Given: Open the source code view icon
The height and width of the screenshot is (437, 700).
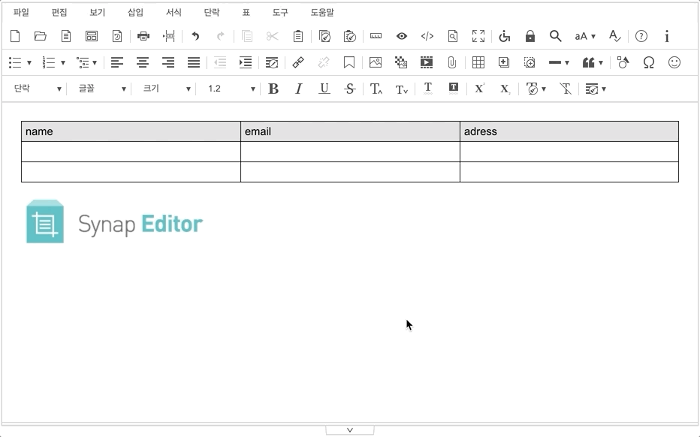Looking at the screenshot, I should 427,36.
